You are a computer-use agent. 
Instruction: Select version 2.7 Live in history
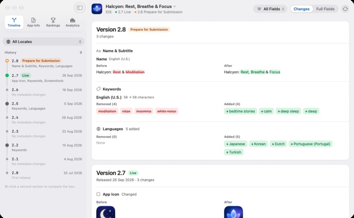pyautogui.click(x=43, y=78)
